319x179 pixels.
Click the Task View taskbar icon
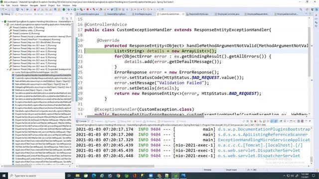[69, 176]
